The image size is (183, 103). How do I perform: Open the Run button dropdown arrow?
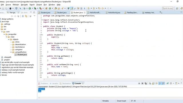click(x=32, y=8)
